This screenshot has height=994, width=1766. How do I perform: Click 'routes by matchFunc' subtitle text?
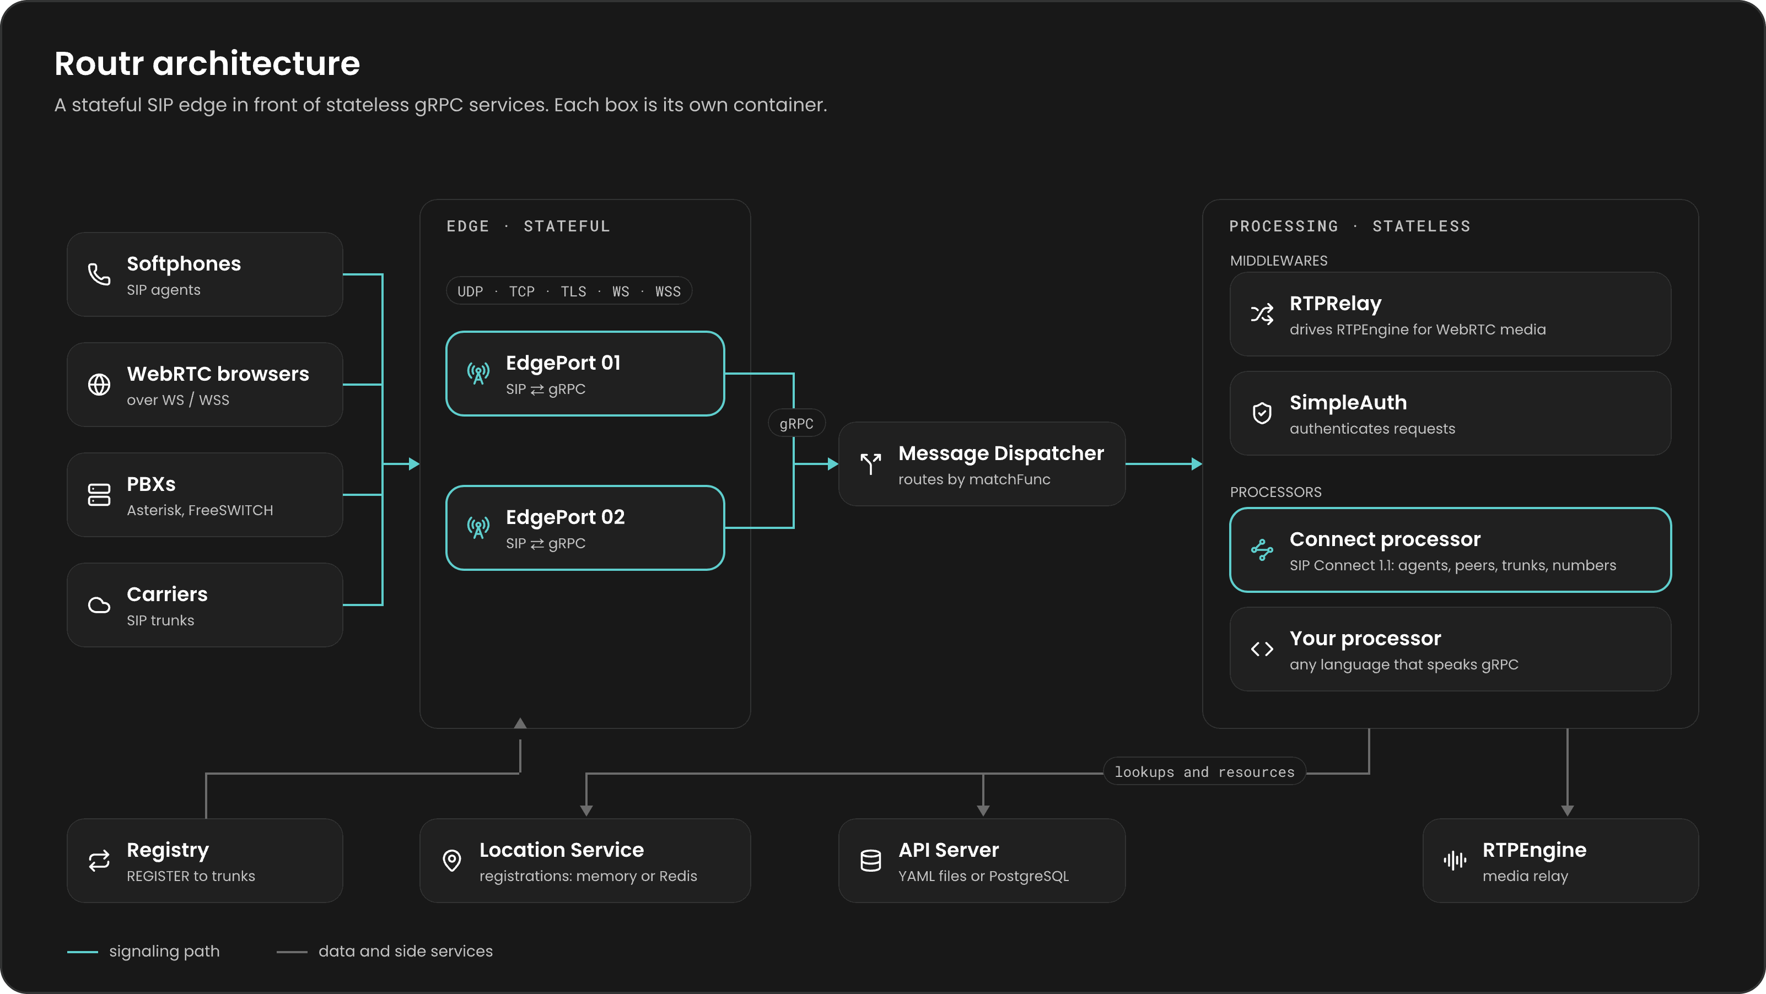click(x=974, y=480)
